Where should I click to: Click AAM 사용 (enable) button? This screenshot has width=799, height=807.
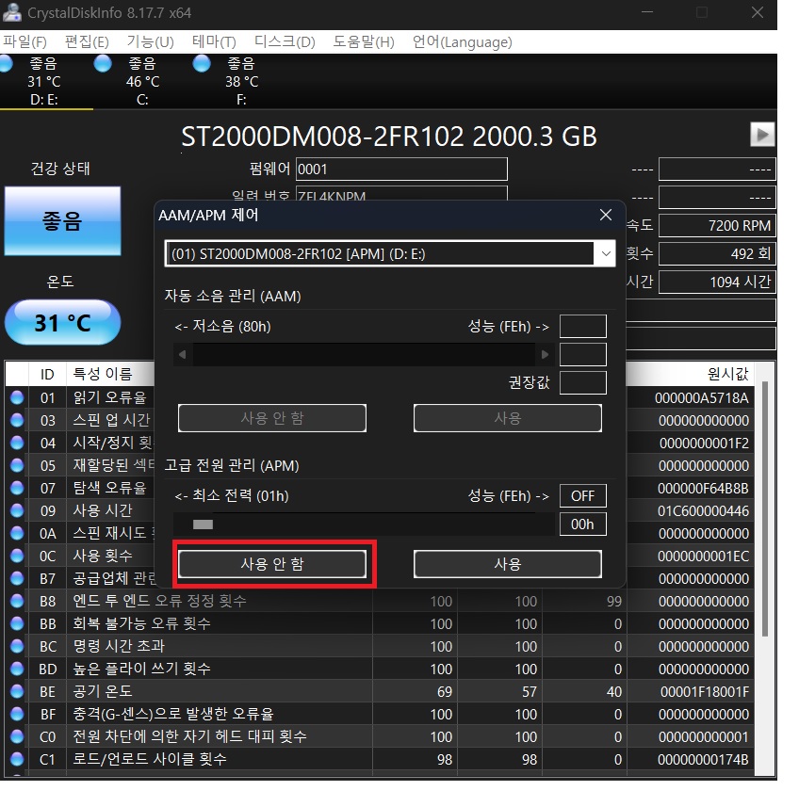pyautogui.click(x=508, y=418)
